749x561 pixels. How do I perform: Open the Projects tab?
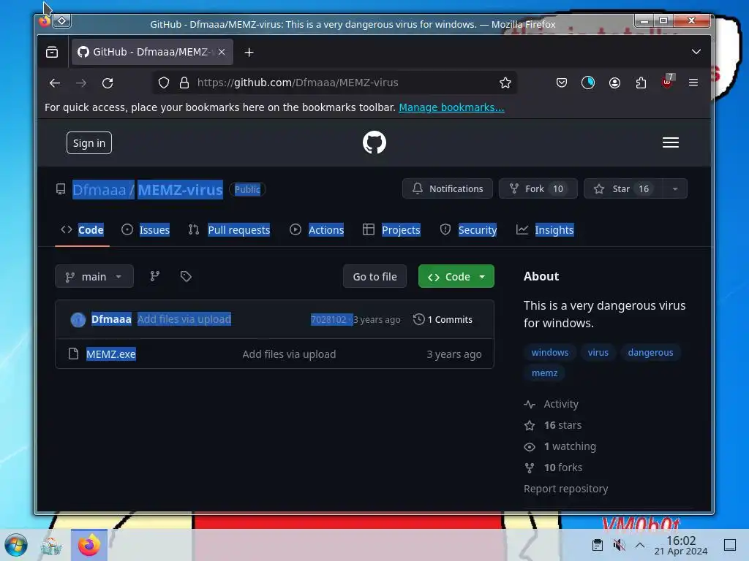[x=391, y=230]
